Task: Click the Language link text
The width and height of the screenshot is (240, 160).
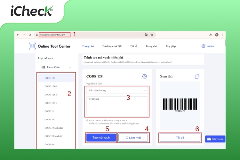Action: click(x=210, y=46)
